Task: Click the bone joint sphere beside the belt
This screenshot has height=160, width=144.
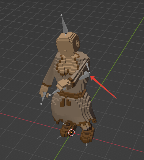Action: [50, 95]
